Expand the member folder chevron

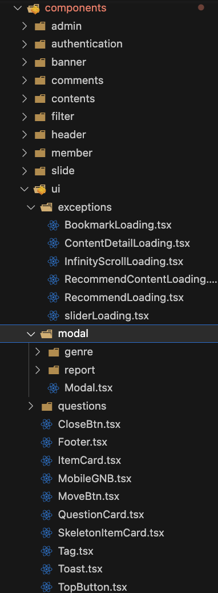tap(25, 153)
